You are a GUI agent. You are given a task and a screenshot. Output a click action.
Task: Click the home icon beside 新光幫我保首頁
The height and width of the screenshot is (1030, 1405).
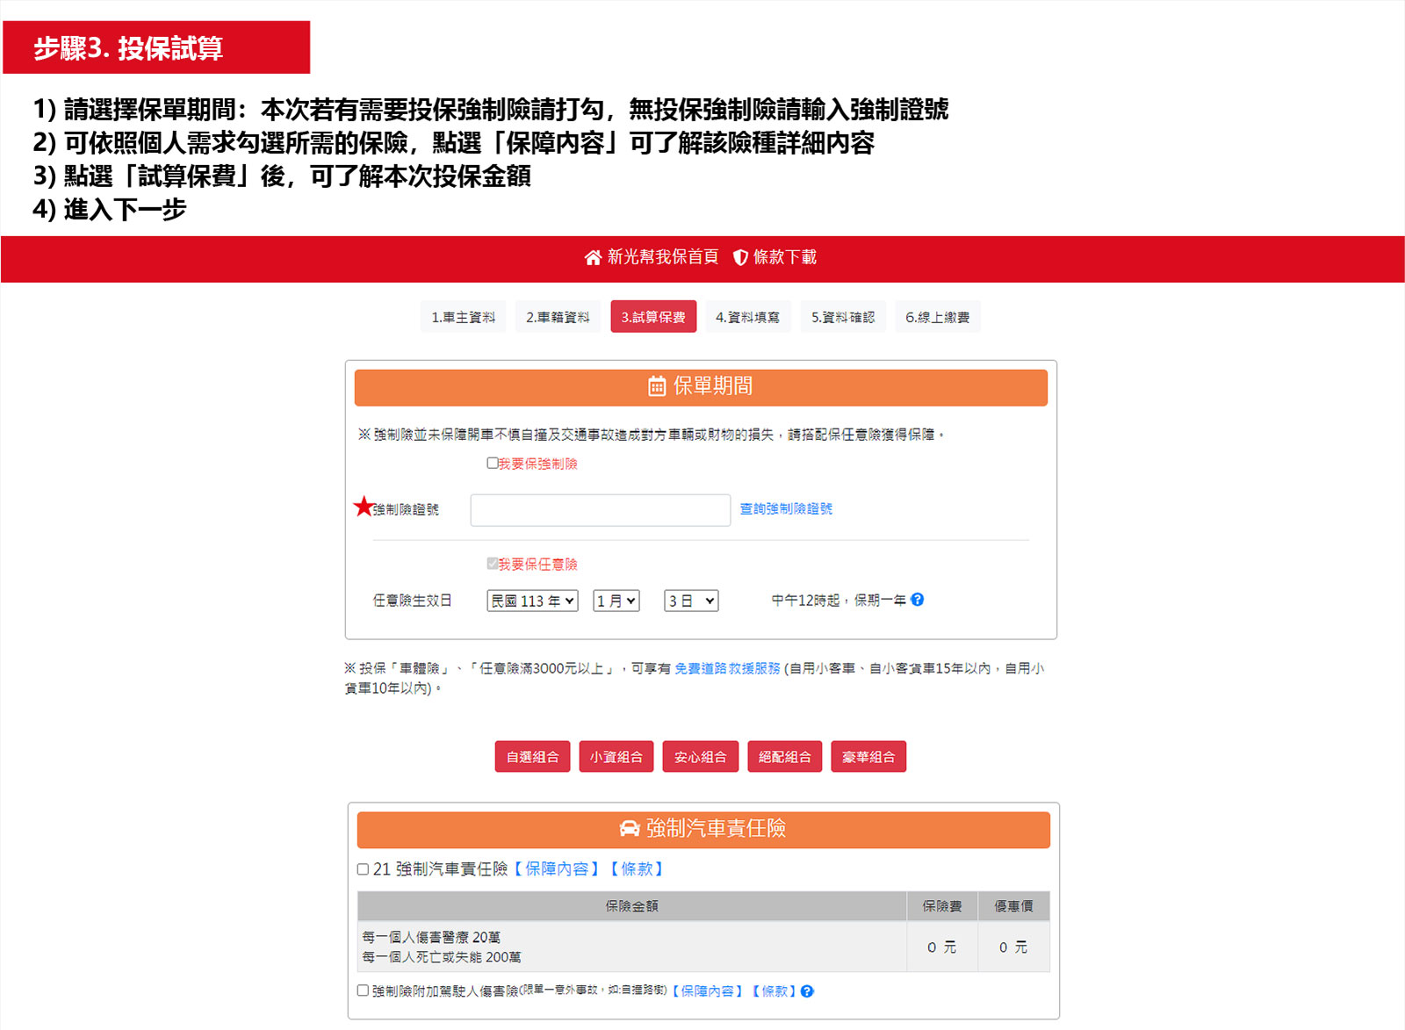coord(593,257)
